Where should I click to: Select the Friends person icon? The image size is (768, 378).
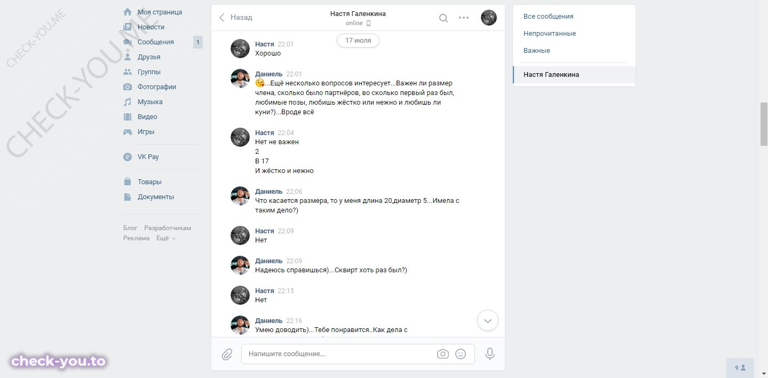[x=128, y=57]
